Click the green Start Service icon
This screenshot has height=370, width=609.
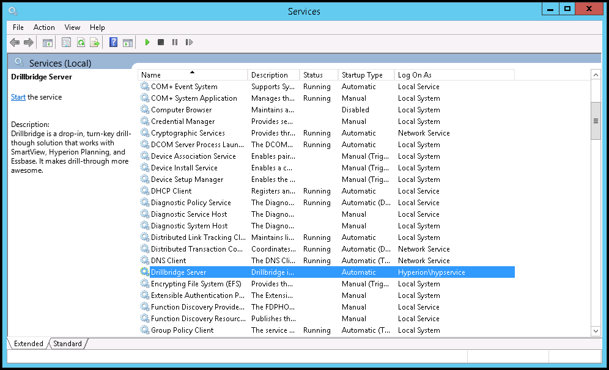(147, 42)
